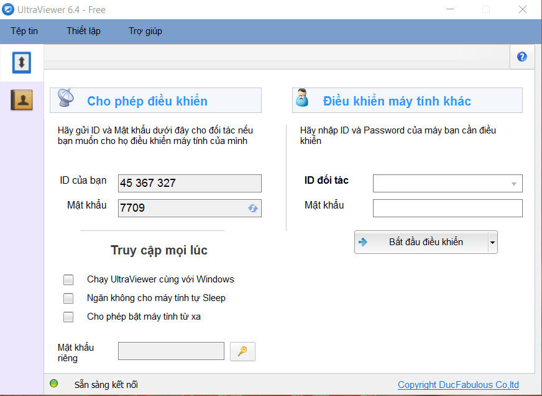
Task: Refresh the password with the reload icon
Action: coord(253,208)
